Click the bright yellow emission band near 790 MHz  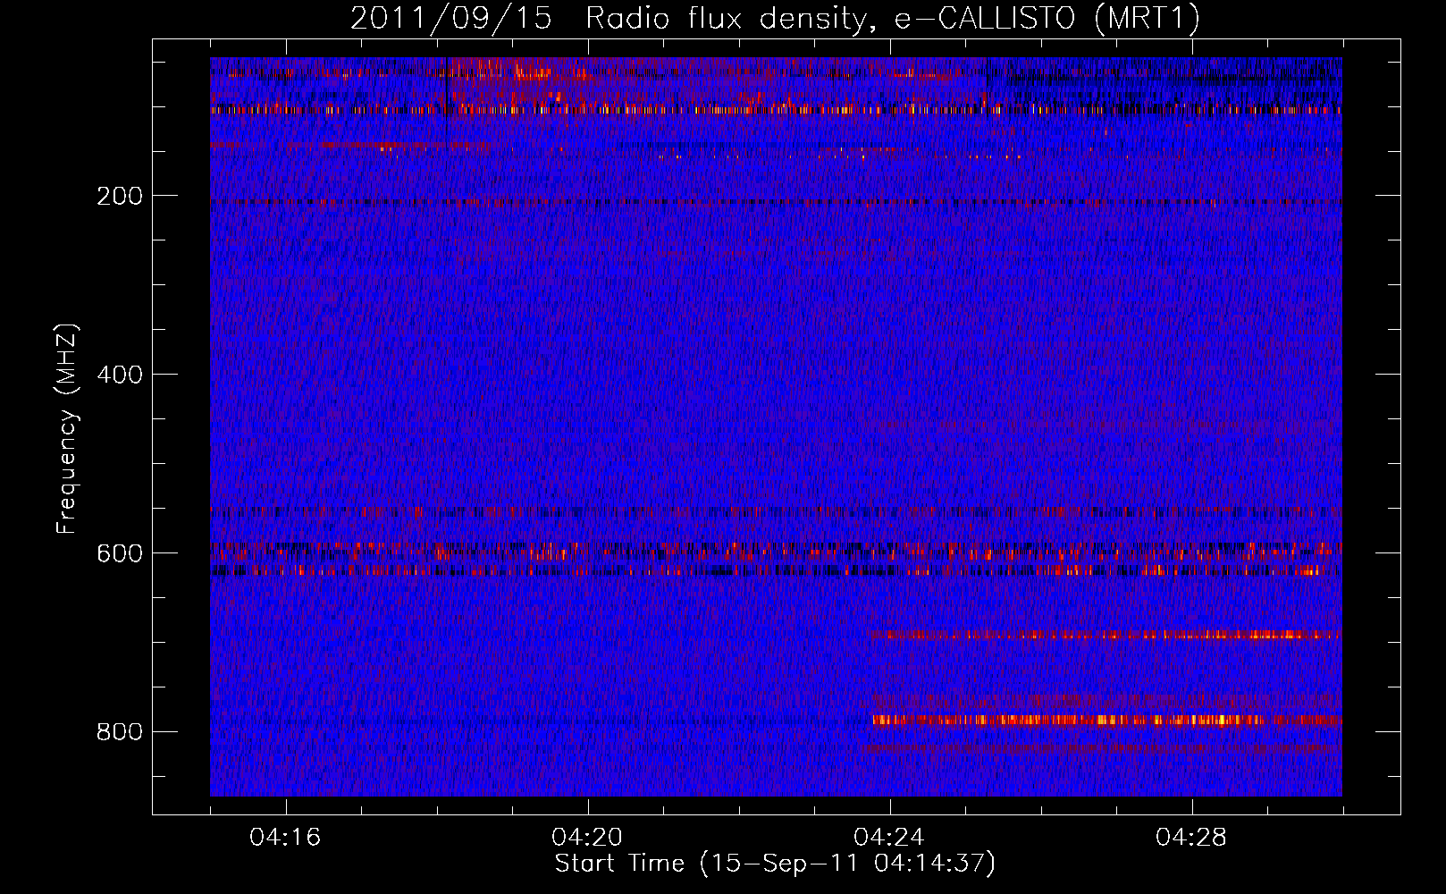pos(1106,720)
